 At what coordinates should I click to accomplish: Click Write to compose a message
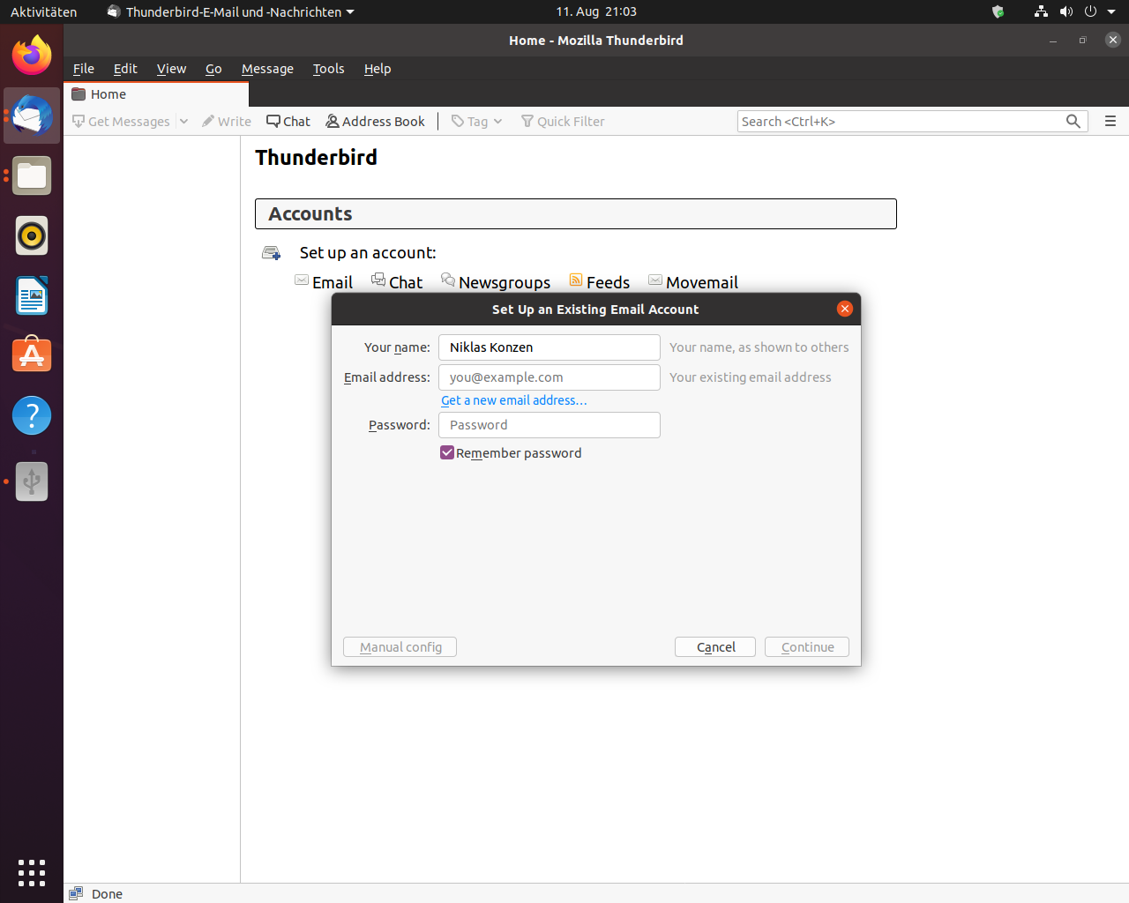click(227, 122)
